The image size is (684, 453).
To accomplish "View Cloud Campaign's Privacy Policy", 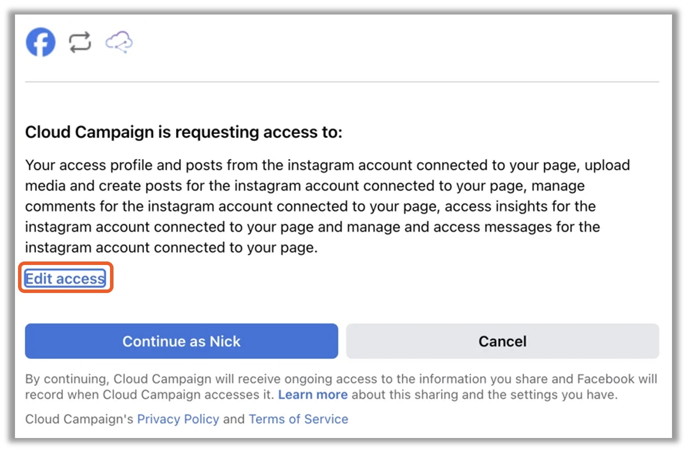I will click(178, 419).
